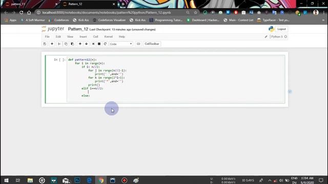Interrupt kernel with the stop icon

(x=99, y=44)
